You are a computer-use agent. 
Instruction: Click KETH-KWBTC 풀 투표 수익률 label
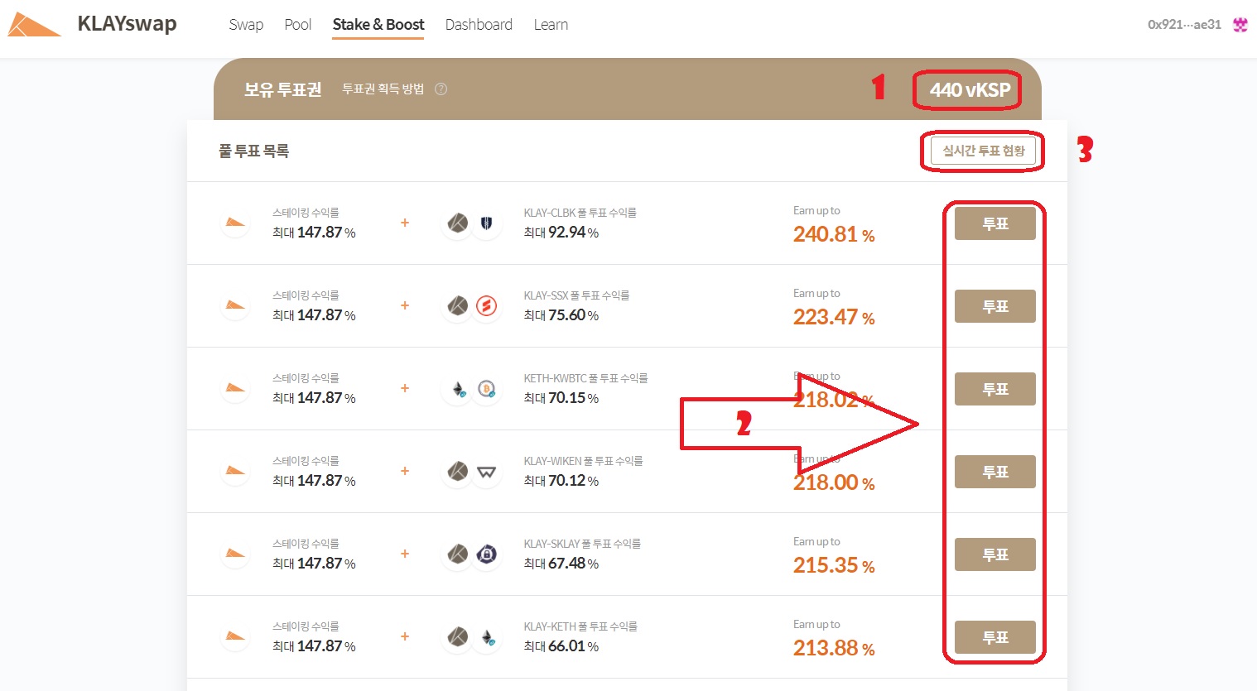pyautogui.click(x=585, y=378)
